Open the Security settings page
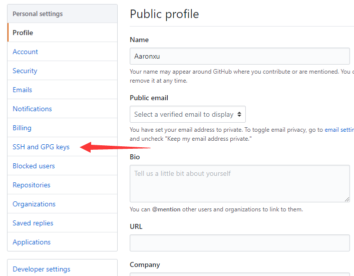 [x=25, y=71]
